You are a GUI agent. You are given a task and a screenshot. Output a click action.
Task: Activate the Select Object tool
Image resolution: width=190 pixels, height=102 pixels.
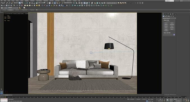pos(20,3)
